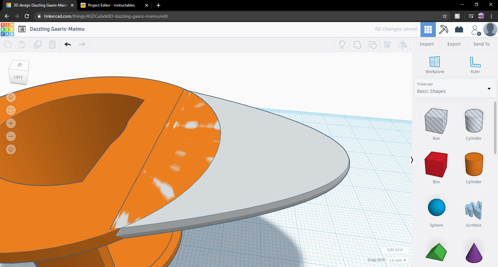Click the Mirror/Flip tool icon
Image resolution: width=498 pixels, height=267 pixels.
click(402, 45)
